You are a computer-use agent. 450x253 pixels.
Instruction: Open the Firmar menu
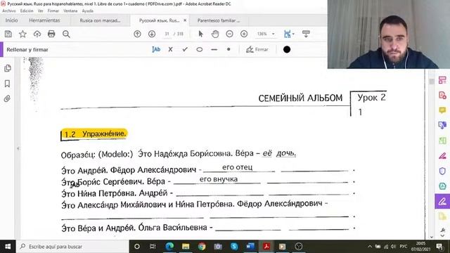coord(53,11)
